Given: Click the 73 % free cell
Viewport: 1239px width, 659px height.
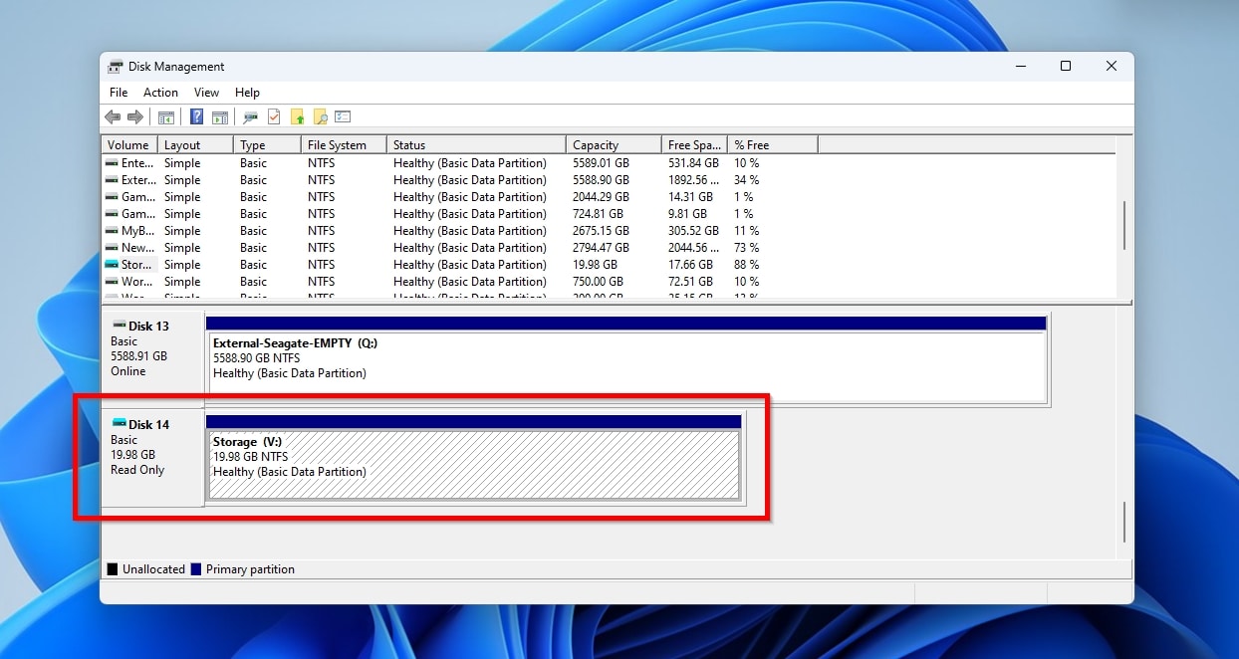Looking at the screenshot, I should coord(747,248).
